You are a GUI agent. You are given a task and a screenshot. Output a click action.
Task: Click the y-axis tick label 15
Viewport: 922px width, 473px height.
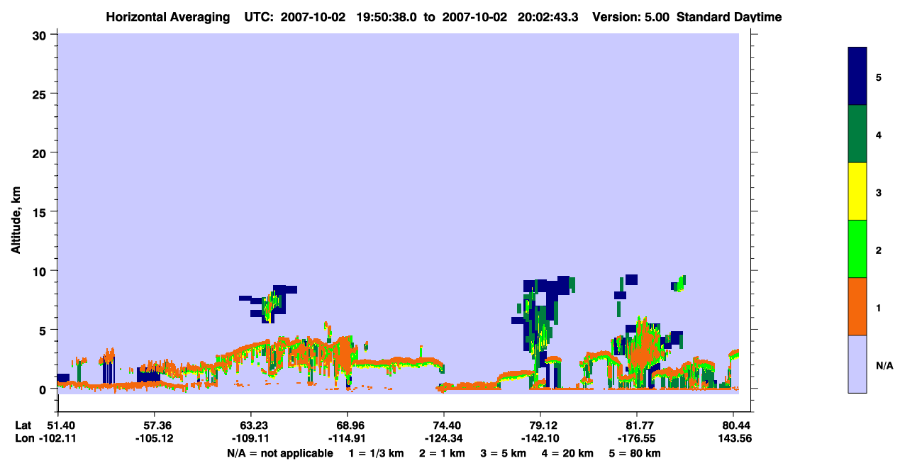click(41, 212)
